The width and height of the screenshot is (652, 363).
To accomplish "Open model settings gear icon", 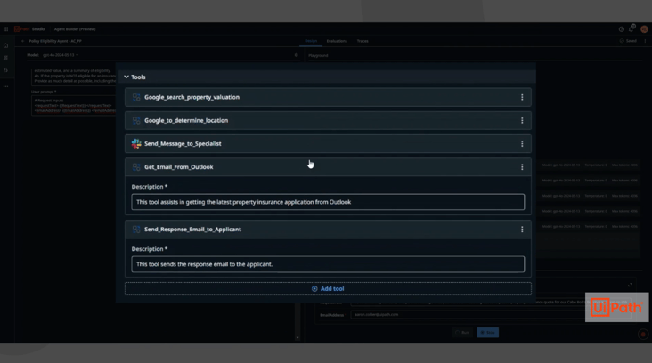I will pos(296,55).
